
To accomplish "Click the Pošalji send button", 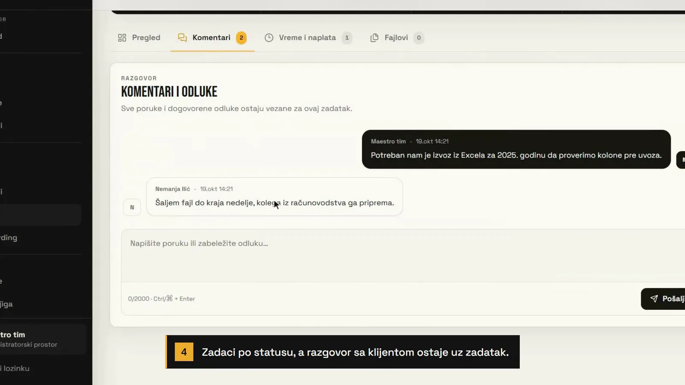I will 663,299.
